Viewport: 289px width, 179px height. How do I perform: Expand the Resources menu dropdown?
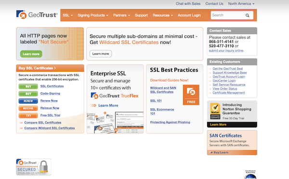(163, 15)
